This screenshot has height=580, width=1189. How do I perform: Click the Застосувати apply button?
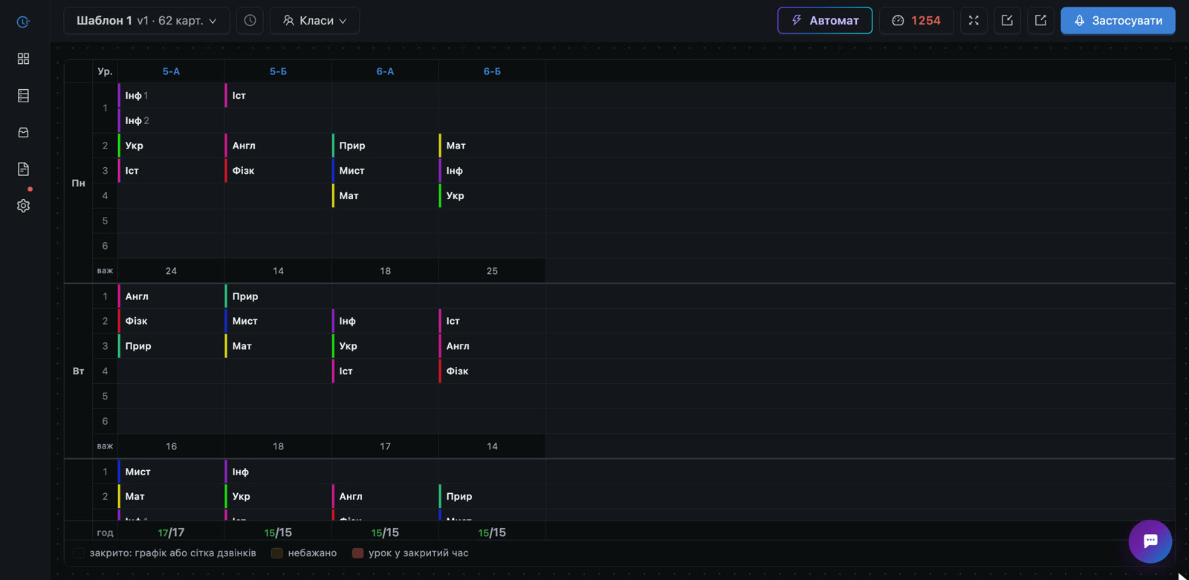pyautogui.click(x=1118, y=21)
